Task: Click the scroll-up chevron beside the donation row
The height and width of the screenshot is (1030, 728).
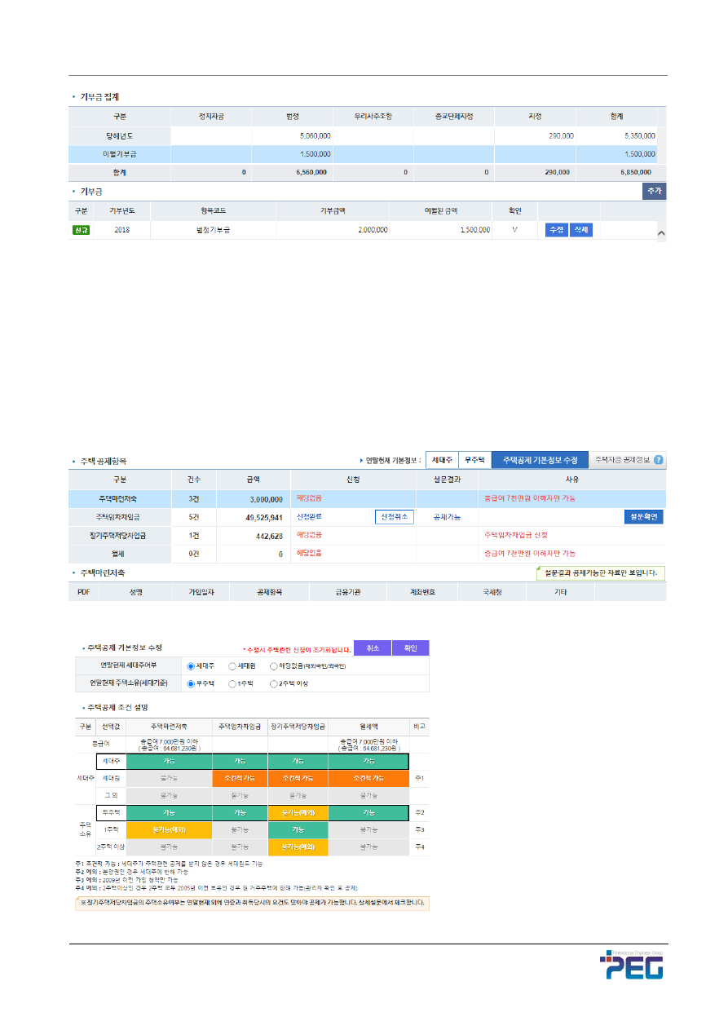Action: pos(660,234)
